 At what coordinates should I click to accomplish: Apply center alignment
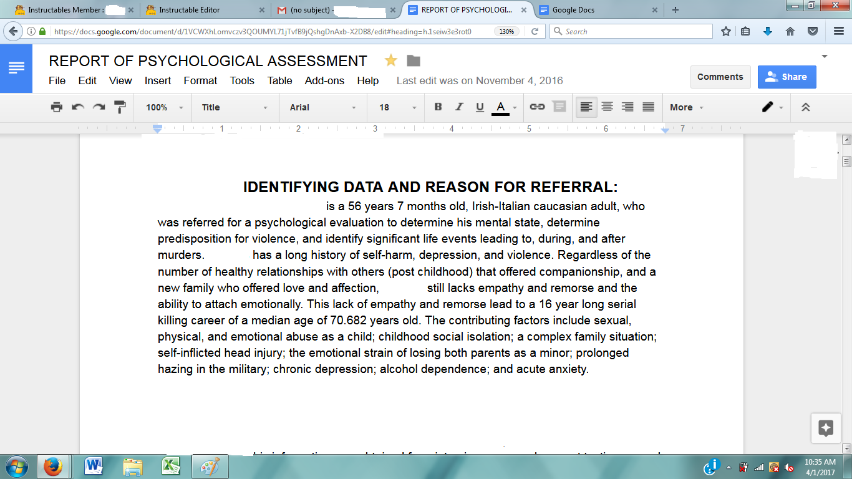coord(606,107)
